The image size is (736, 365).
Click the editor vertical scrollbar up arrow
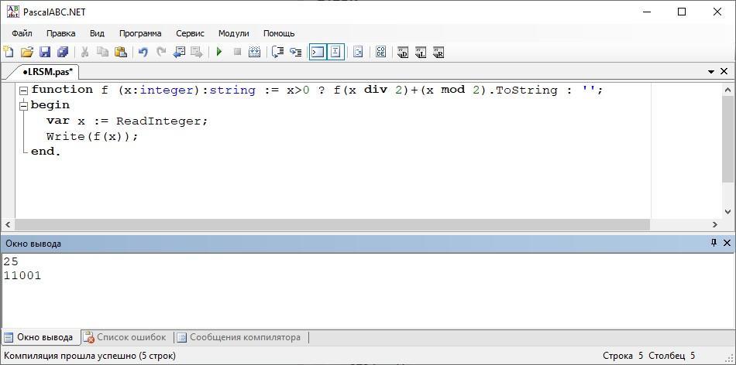728,89
